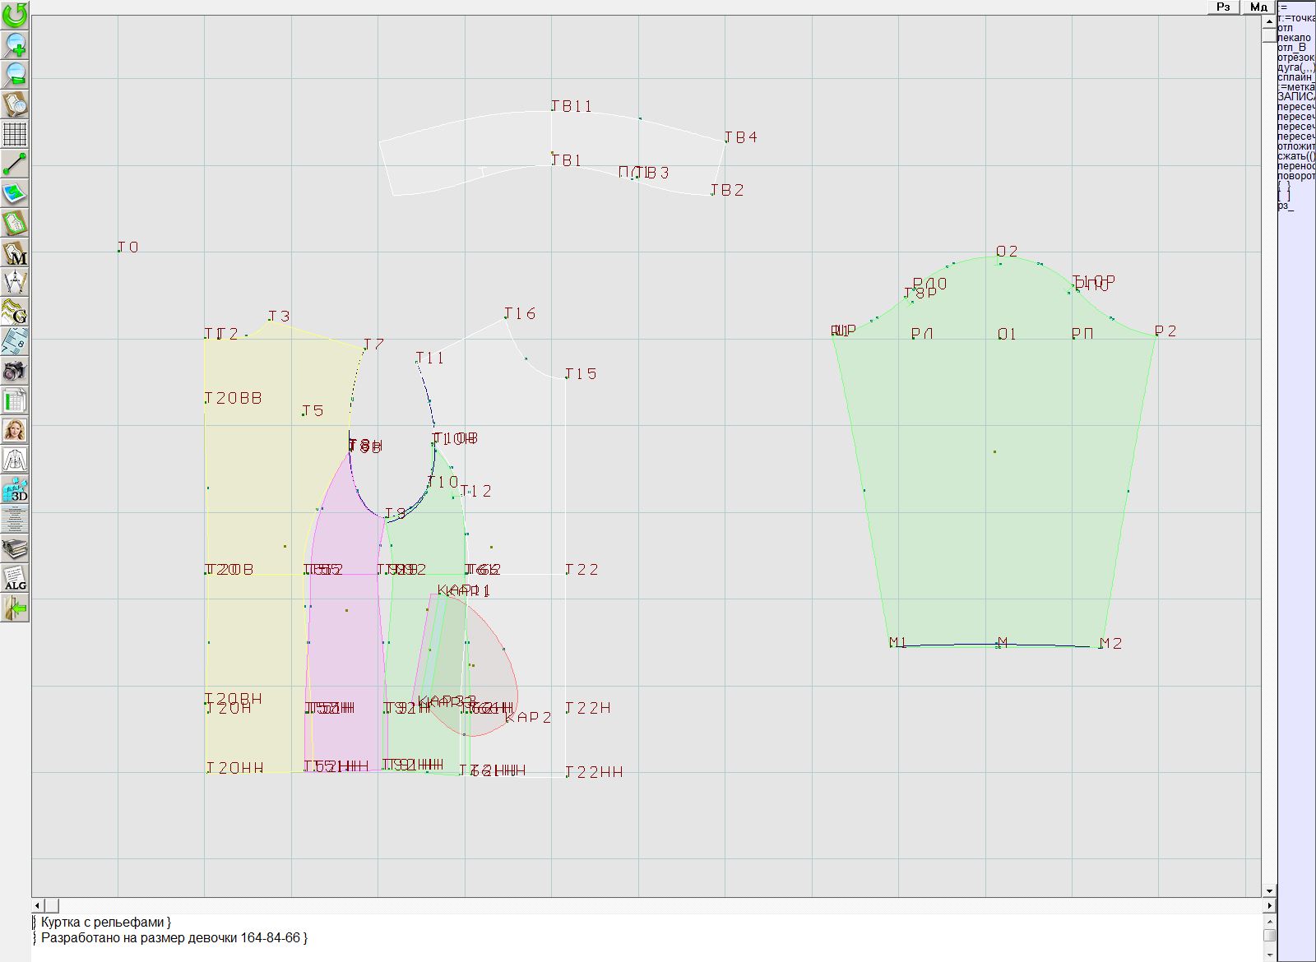Open the woman portrait icon
The width and height of the screenshot is (1316, 962).
coord(15,430)
